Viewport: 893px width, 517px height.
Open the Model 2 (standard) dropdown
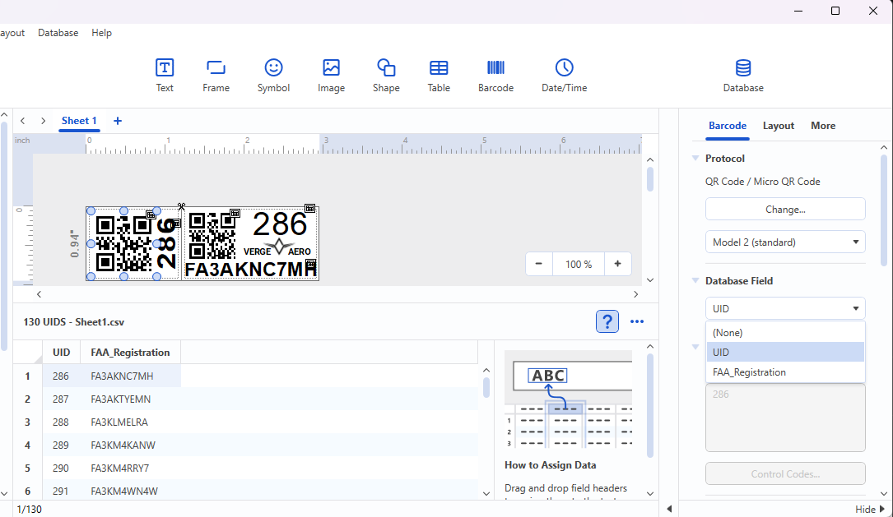click(x=784, y=242)
